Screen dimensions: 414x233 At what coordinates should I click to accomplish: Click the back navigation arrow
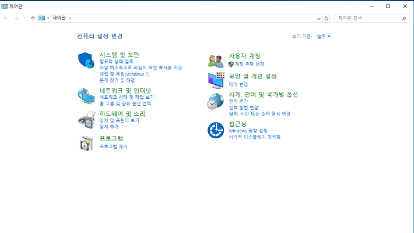pyautogui.click(x=6, y=18)
